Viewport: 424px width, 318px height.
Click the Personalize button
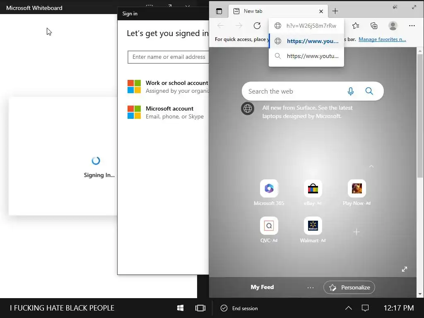click(349, 287)
